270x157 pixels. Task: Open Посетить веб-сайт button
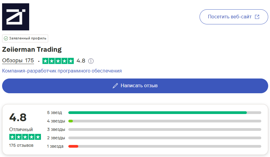point(234,17)
